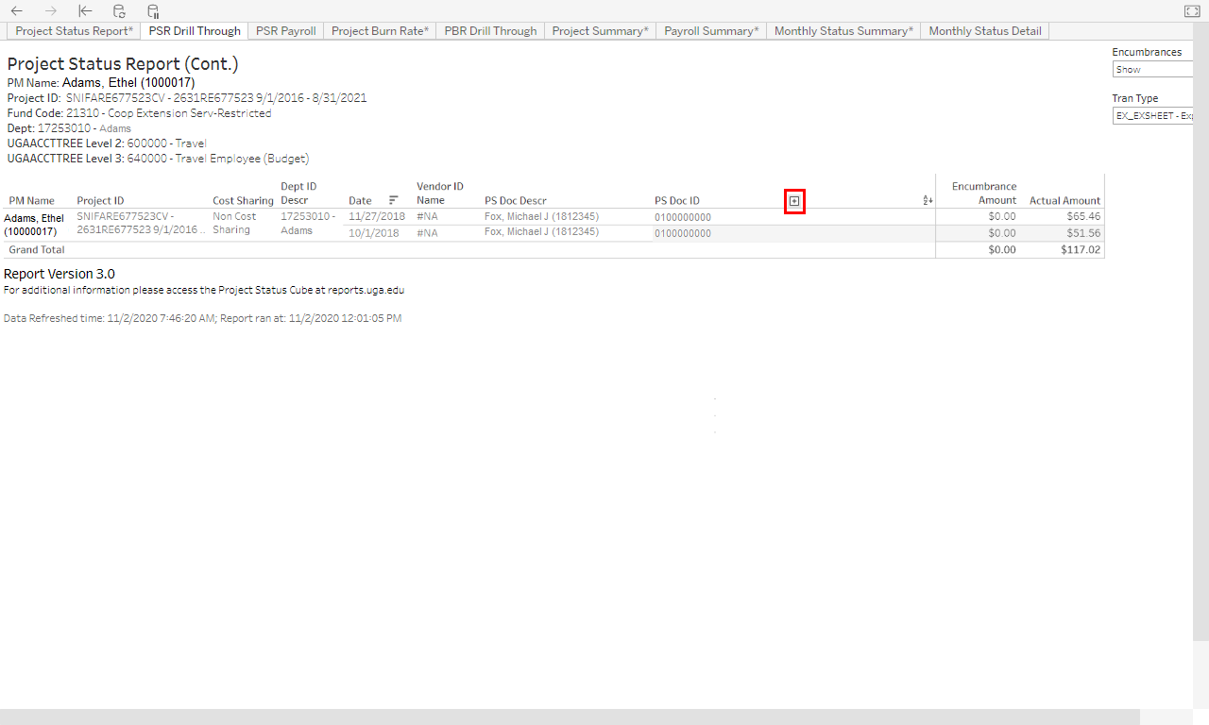
Task: Open the PSR Payroll tab
Action: [286, 31]
